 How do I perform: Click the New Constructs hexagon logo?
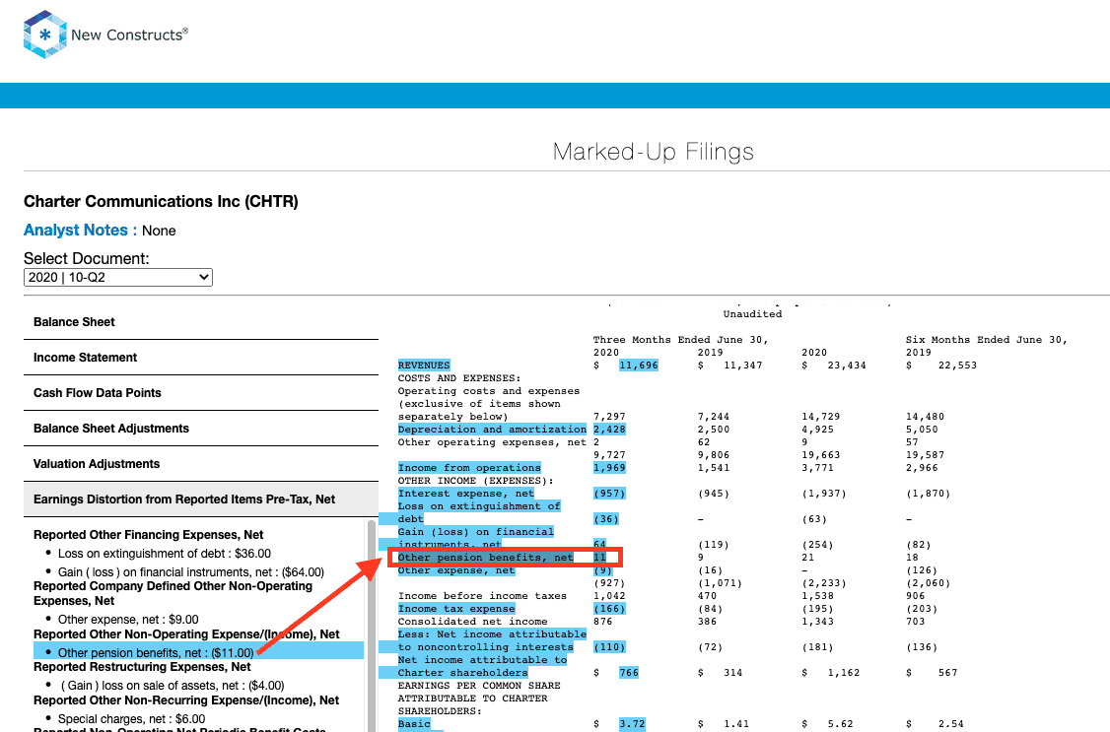[x=45, y=33]
